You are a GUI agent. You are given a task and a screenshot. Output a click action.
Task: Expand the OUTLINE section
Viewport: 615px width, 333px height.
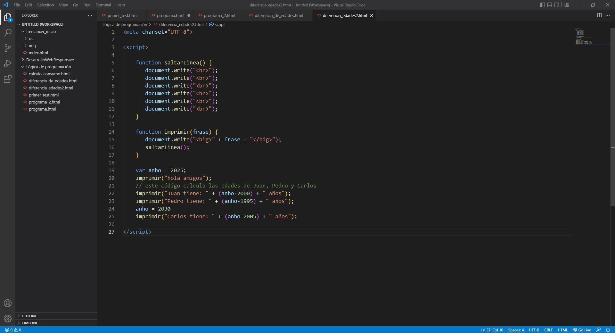56,316
